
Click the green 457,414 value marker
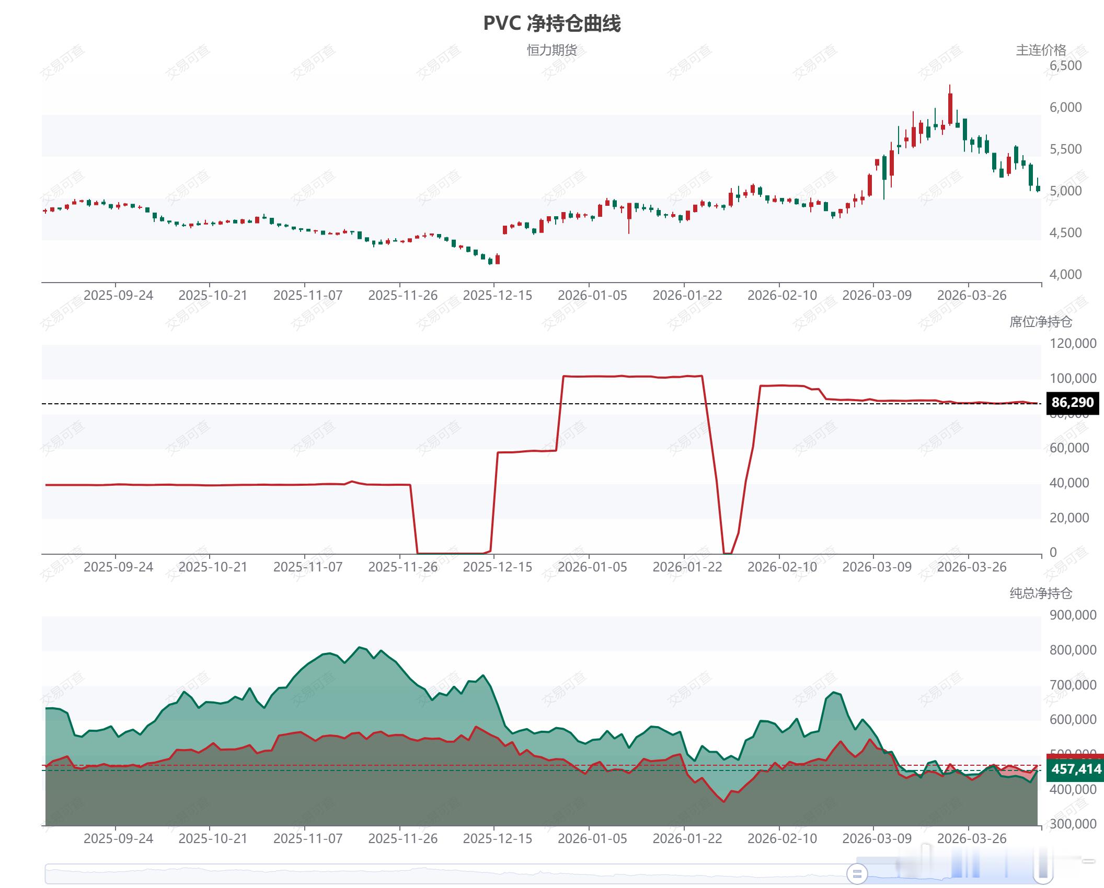pos(1076,769)
